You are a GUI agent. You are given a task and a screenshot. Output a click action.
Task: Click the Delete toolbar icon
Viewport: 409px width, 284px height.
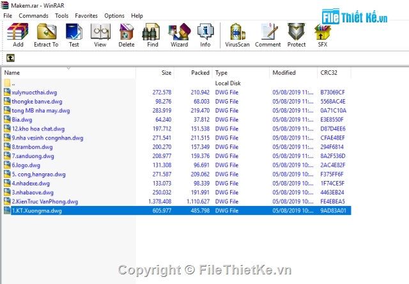[x=127, y=31]
